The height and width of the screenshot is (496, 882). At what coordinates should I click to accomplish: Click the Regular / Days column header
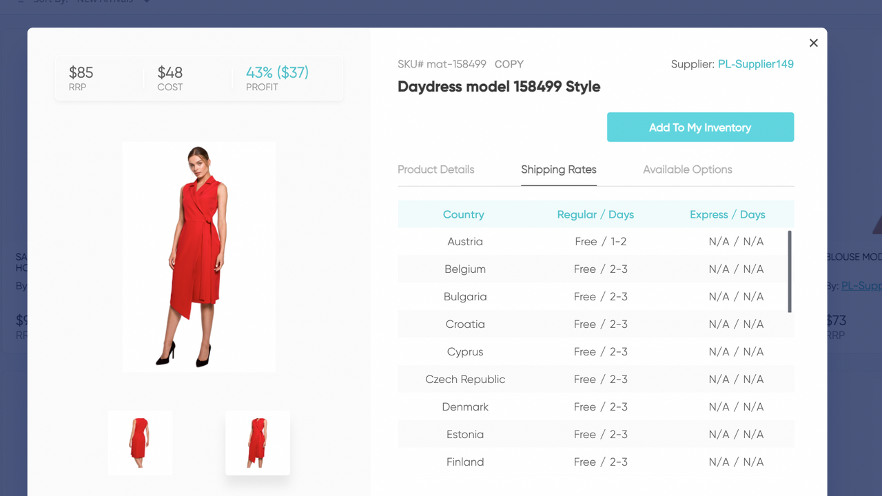tap(595, 214)
